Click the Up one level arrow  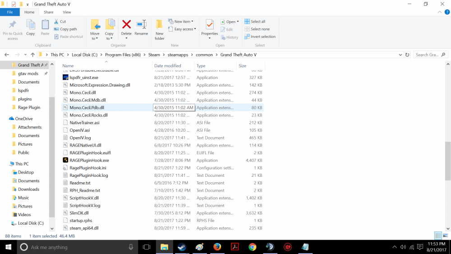(32, 55)
